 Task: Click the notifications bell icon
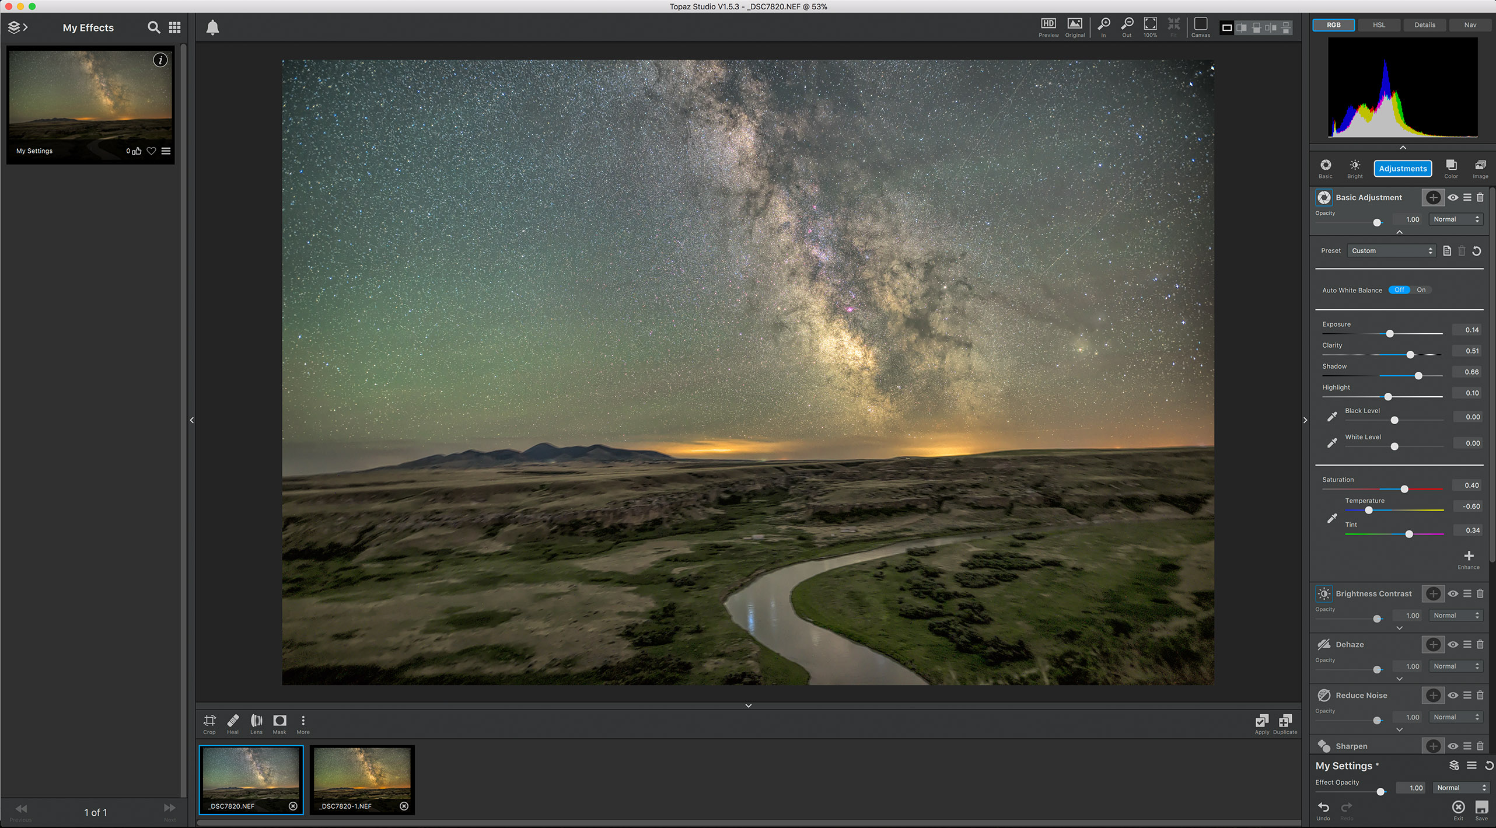pos(212,27)
